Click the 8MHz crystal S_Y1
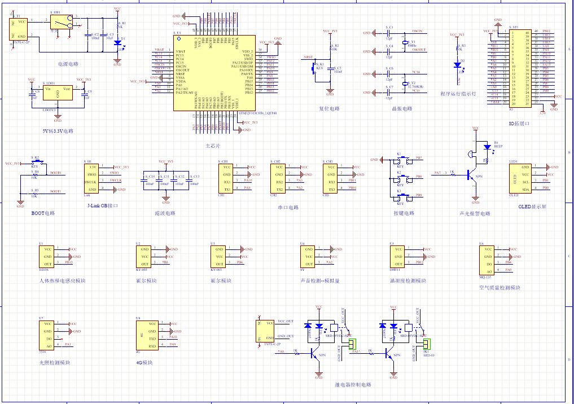Image resolution: width=574 pixels, height=404 pixels. point(404,42)
